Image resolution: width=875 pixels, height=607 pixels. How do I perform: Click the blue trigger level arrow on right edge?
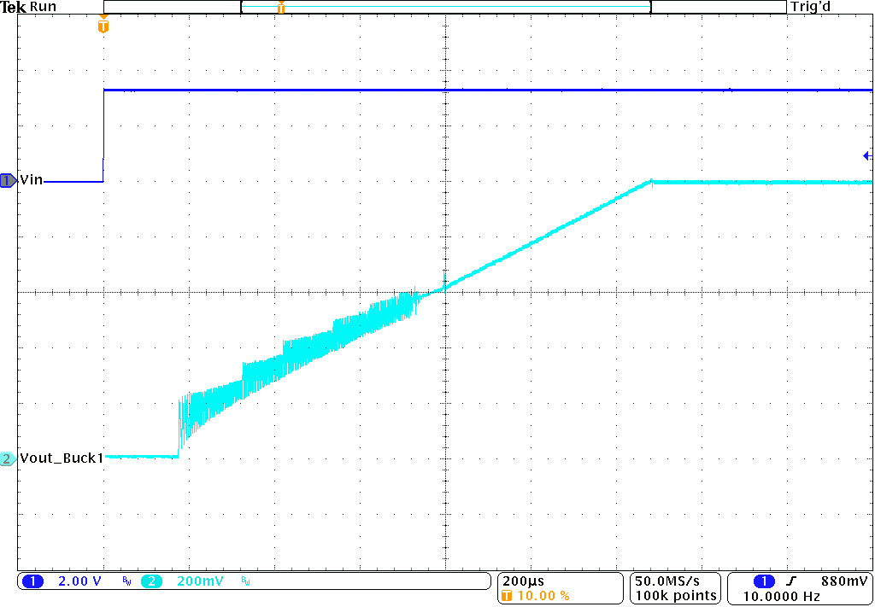867,155
